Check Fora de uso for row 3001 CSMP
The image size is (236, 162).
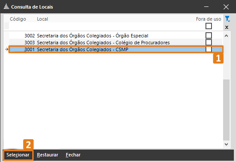208,49
